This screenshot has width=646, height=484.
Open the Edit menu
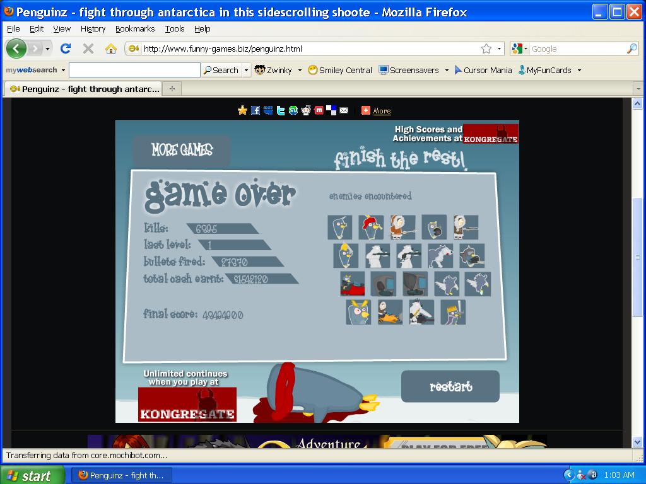pyautogui.click(x=36, y=29)
